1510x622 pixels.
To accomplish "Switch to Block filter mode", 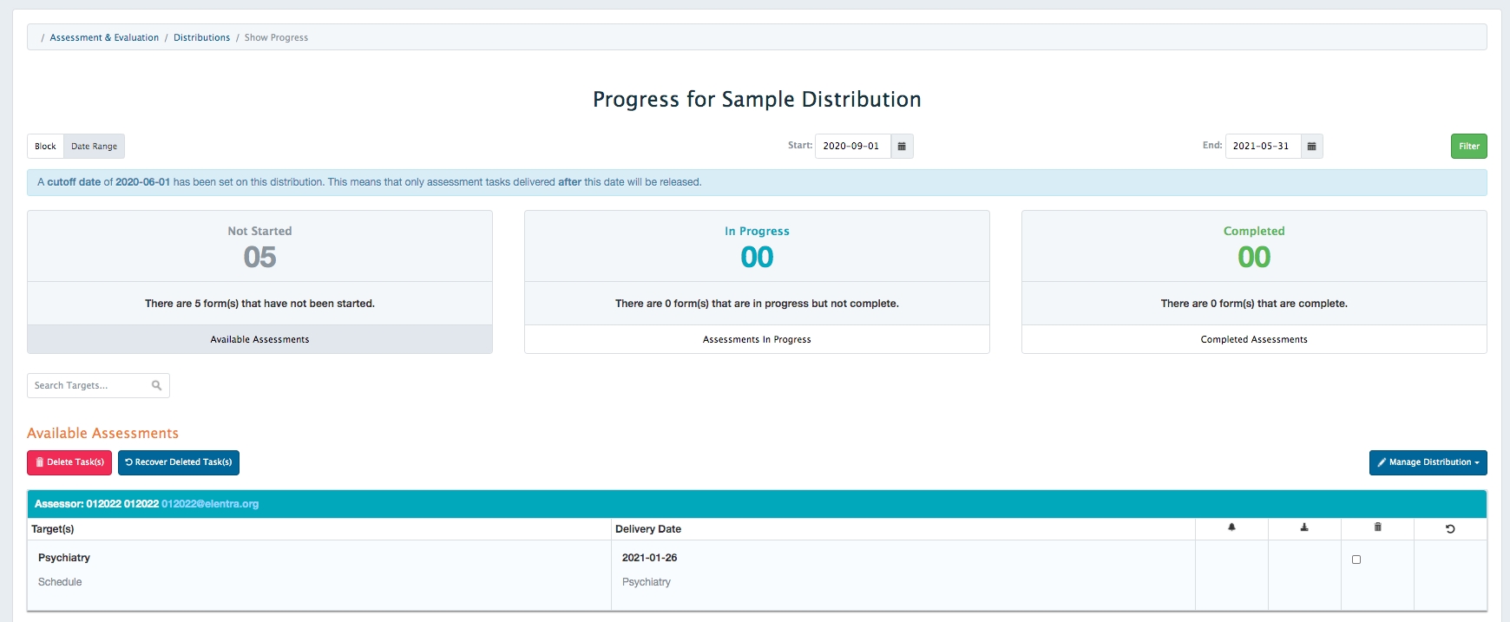I will coord(45,147).
